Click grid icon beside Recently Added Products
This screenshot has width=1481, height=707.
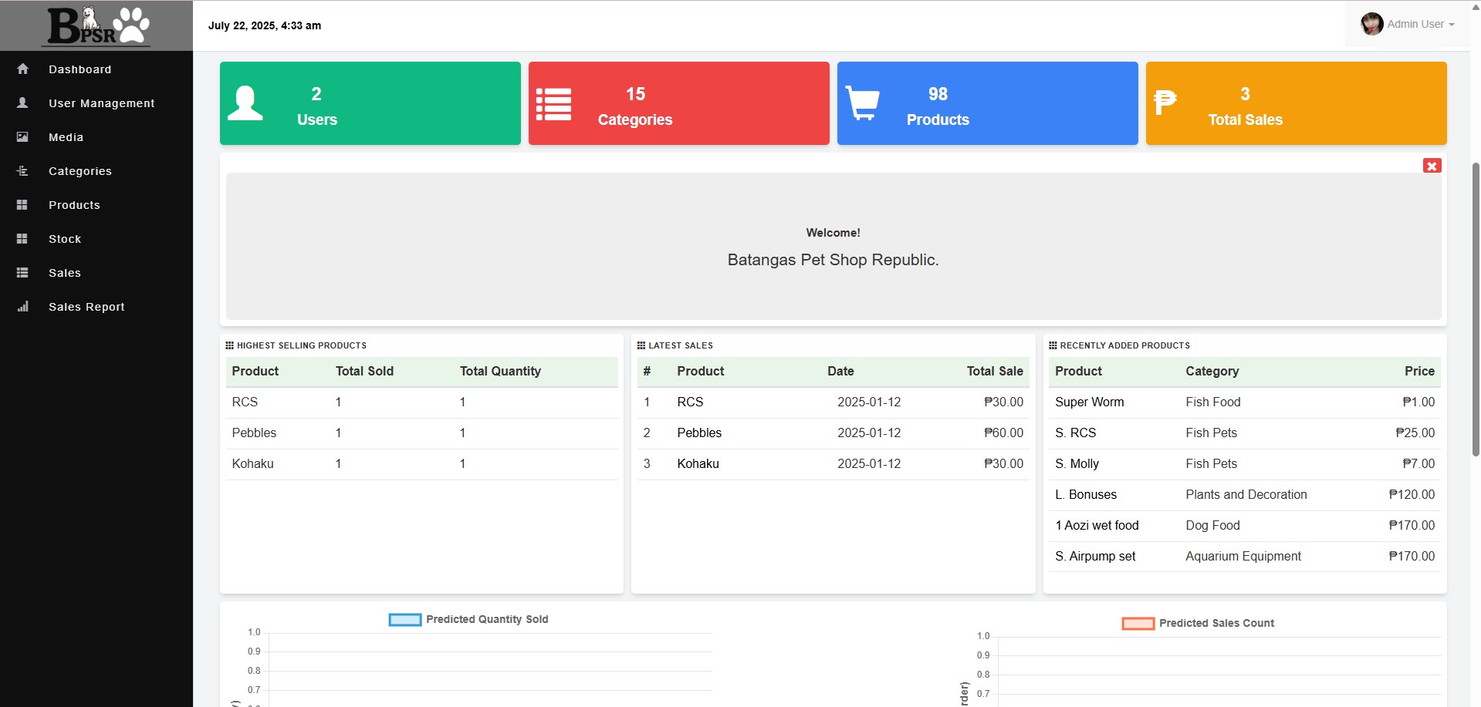tap(1053, 345)
